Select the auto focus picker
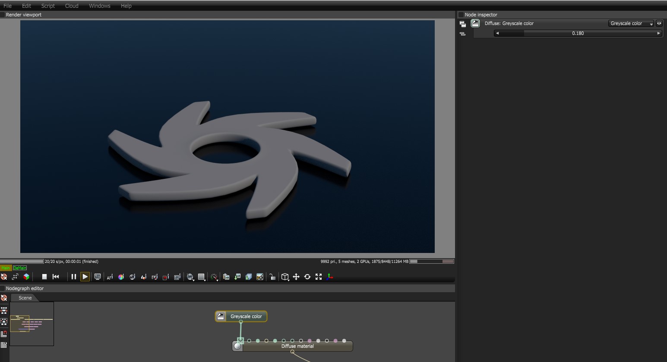 coord(110,277)
